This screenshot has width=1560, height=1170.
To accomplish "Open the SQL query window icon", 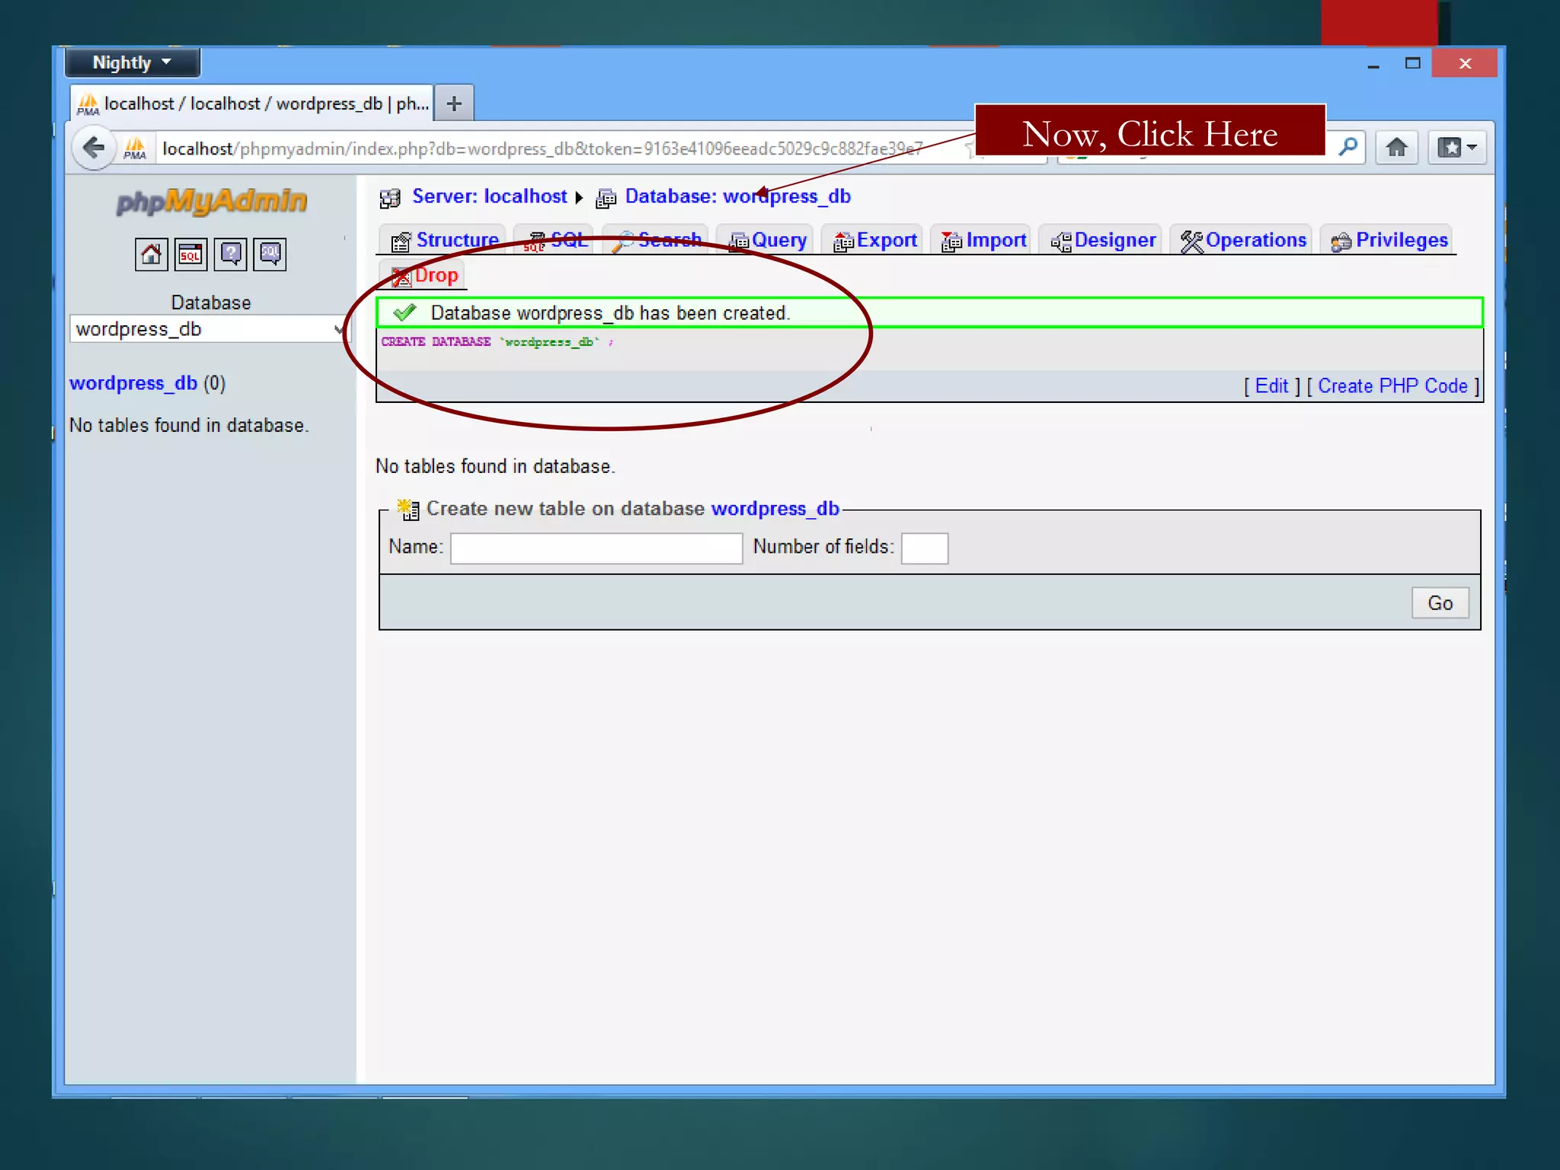I will pos(190,254).
